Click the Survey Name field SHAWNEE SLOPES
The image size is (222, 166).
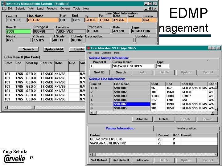click(133, 66)
